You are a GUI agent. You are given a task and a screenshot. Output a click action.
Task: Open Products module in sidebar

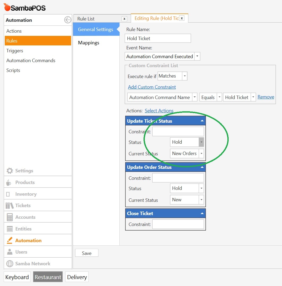[38, 182]
